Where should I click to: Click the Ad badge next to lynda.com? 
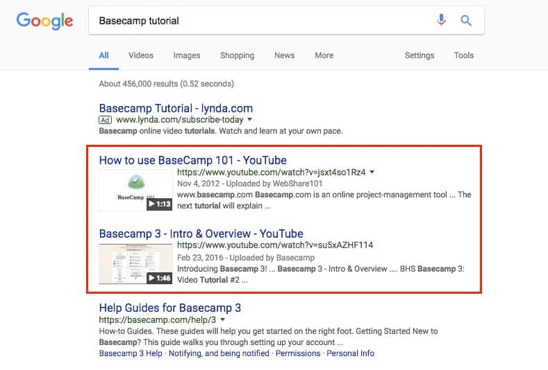(105, 120)
